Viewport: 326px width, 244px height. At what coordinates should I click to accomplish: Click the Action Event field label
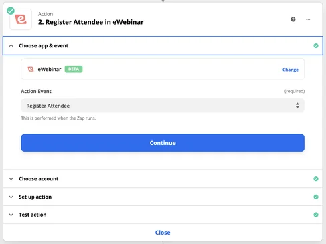(36, 91)
